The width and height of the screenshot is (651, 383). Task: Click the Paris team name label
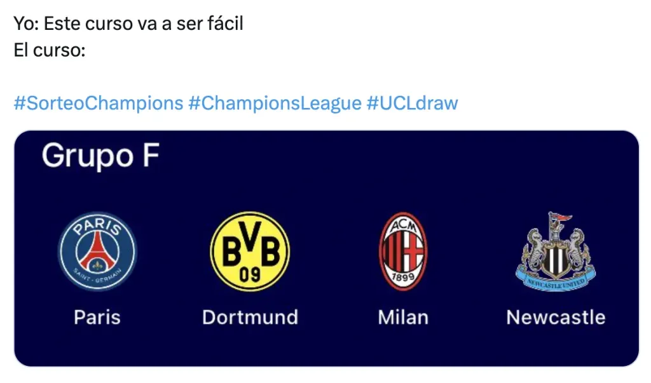(97, 316)
